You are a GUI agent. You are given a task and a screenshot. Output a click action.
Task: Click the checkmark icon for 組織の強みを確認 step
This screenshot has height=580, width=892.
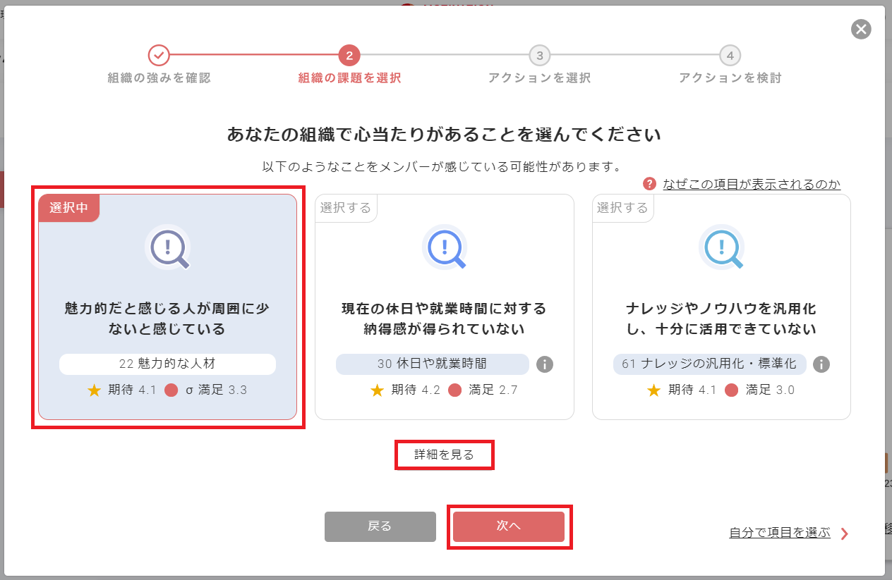click(158, 54)
